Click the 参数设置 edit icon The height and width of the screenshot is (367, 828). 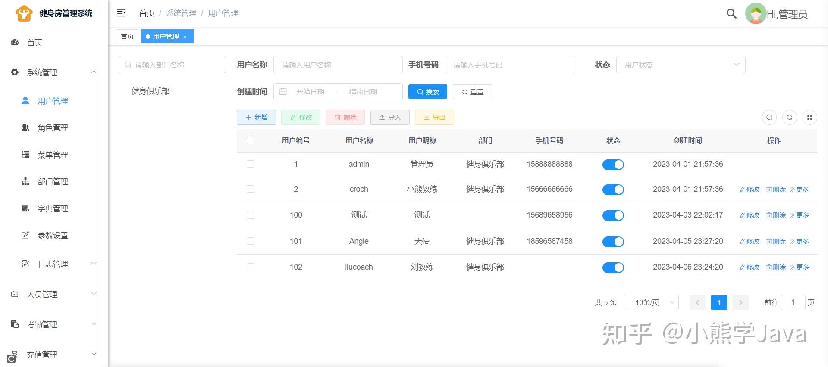tap(25, 235)
